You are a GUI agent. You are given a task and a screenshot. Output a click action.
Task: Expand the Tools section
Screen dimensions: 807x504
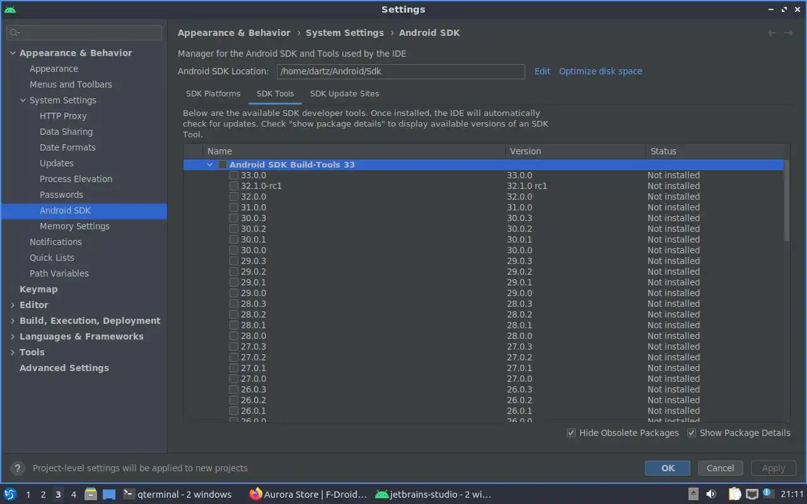pyautogui.click(x=13, y=352)
